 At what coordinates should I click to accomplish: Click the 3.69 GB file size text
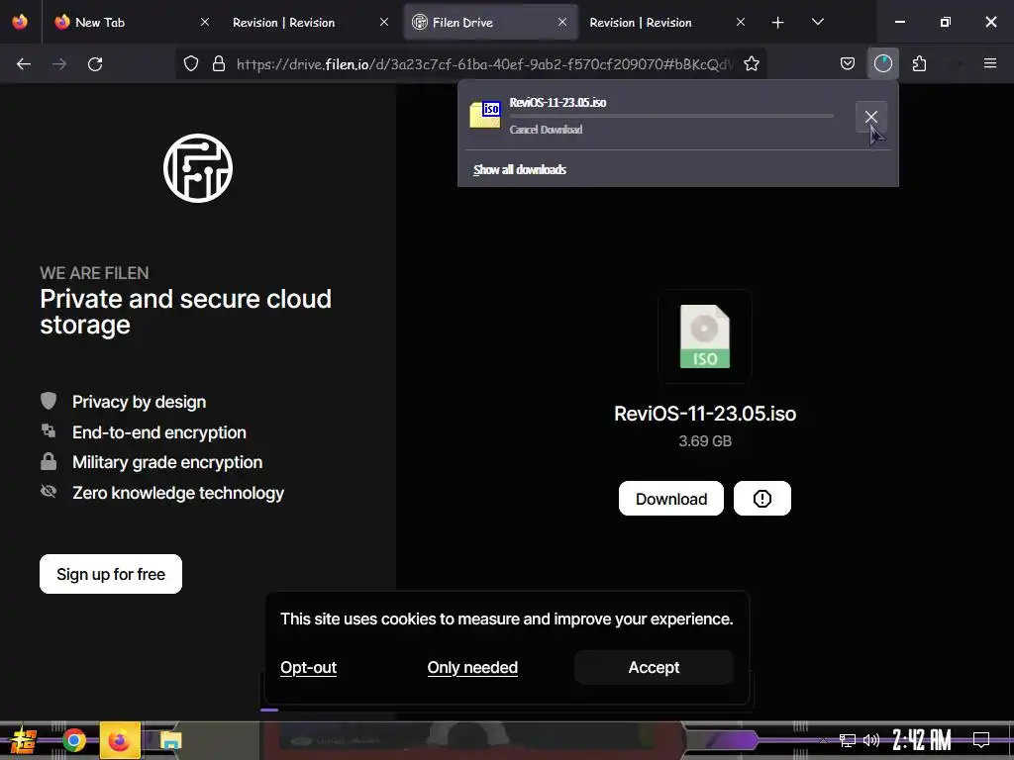pyautogui.click(x=705, y=440)
